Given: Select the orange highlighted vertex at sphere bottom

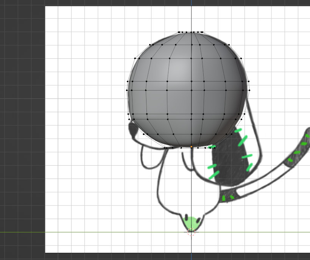Looking at the screenshot, I should click(x=191, y=147).
